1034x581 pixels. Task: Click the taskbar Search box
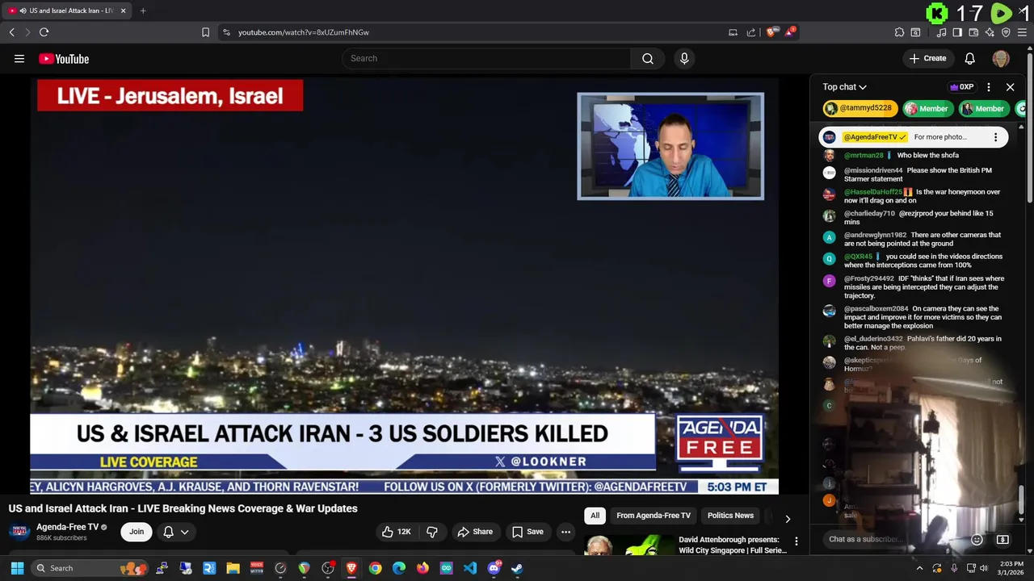click(x=89, y=568)
